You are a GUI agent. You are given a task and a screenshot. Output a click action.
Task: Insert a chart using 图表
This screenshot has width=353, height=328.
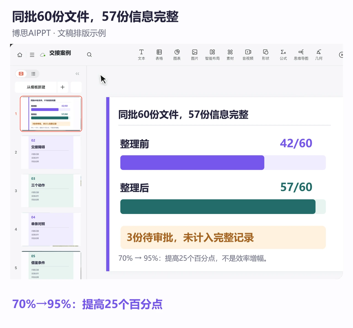pyautogui.click(x=177, y=55)
